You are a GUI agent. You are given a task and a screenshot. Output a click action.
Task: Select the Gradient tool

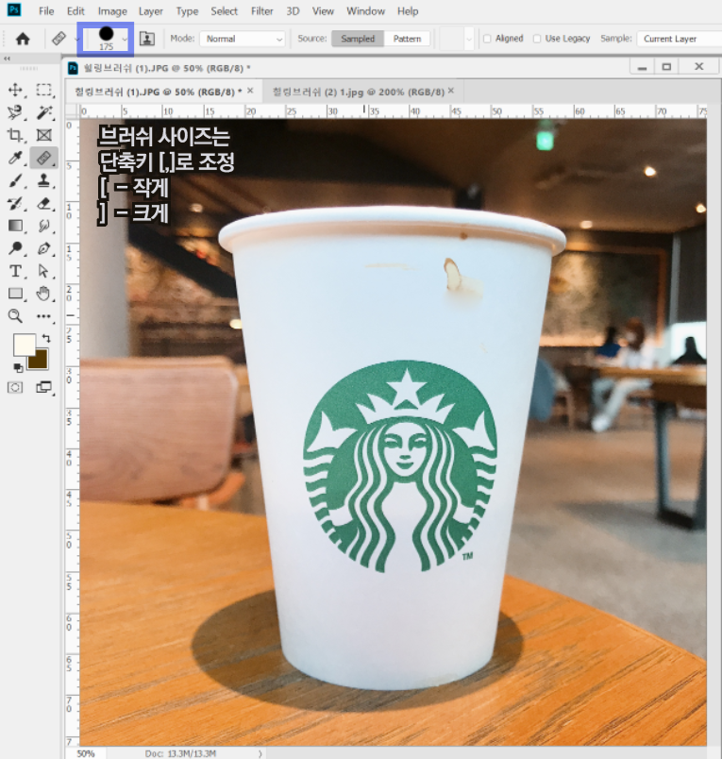click(x=15, y=226)
